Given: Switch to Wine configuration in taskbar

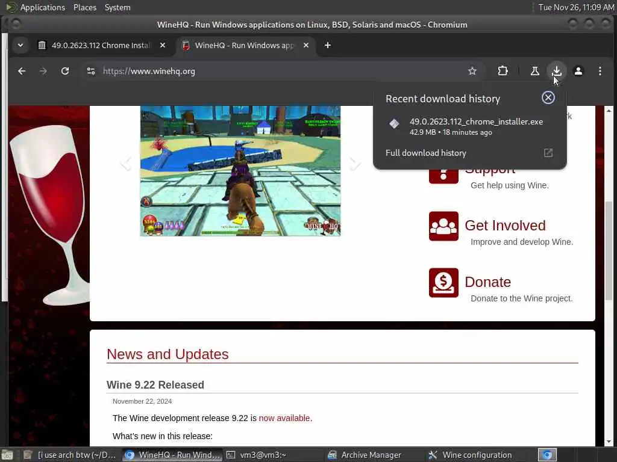Looking at the screenshot, I should pos(476,455).
